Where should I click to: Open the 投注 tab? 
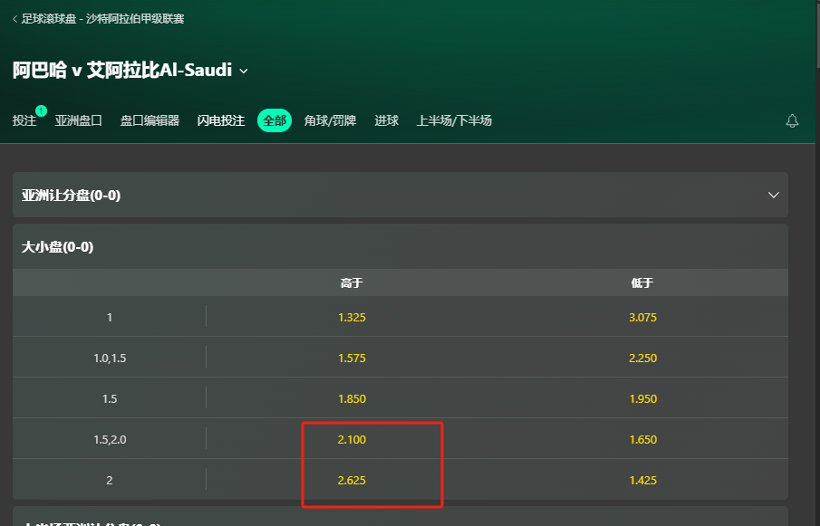[24, 120]
